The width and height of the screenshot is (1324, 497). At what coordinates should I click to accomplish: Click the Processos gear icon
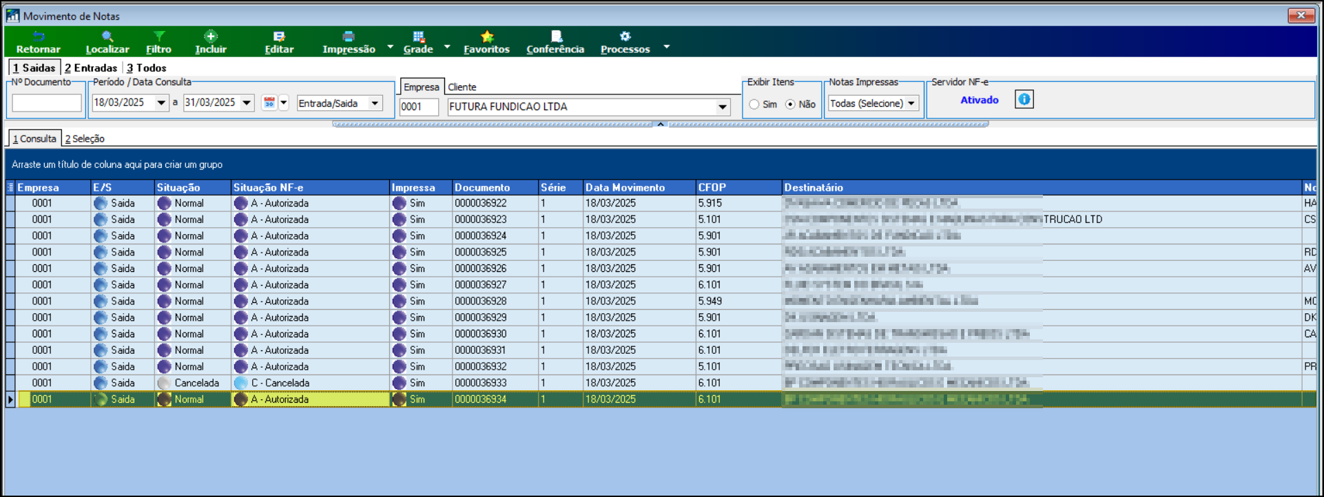click(625, 36)
